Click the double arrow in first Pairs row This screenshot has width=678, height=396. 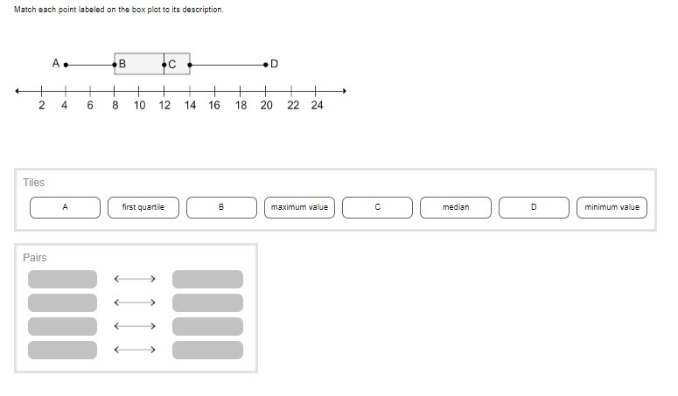(x=134, y=280)
